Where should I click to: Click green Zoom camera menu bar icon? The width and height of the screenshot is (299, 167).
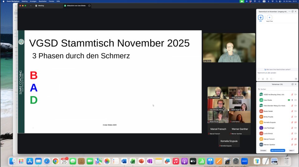pos(242,1)
